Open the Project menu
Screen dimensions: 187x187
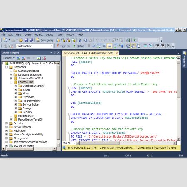point(39,35)
